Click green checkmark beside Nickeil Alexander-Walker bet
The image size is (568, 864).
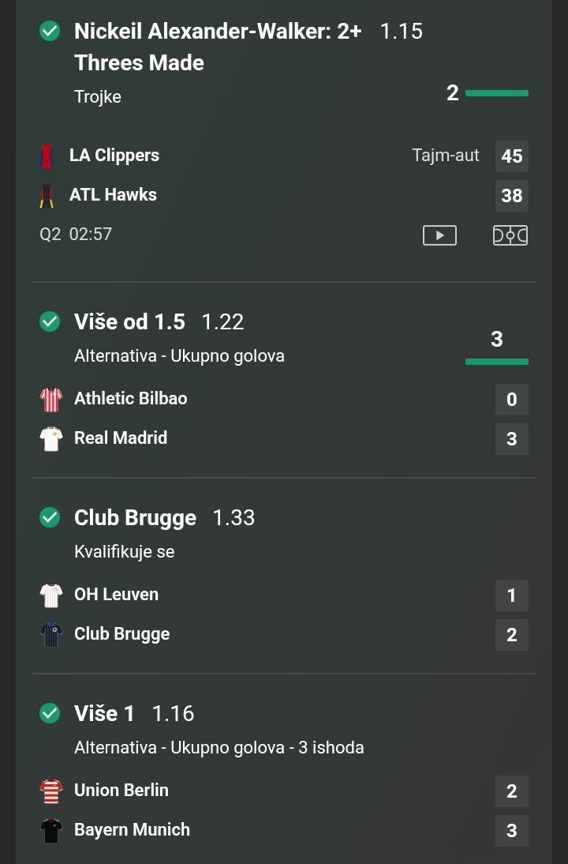pos(50,31)
